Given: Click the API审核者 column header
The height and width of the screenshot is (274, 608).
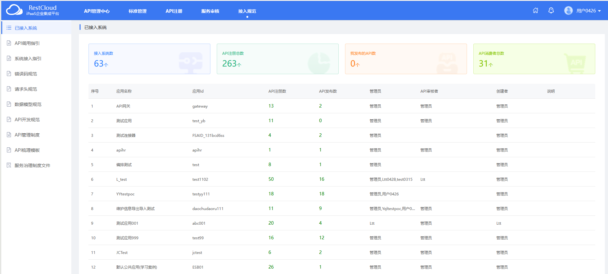Looking at the screenshot, I should [x=429, y=91].
